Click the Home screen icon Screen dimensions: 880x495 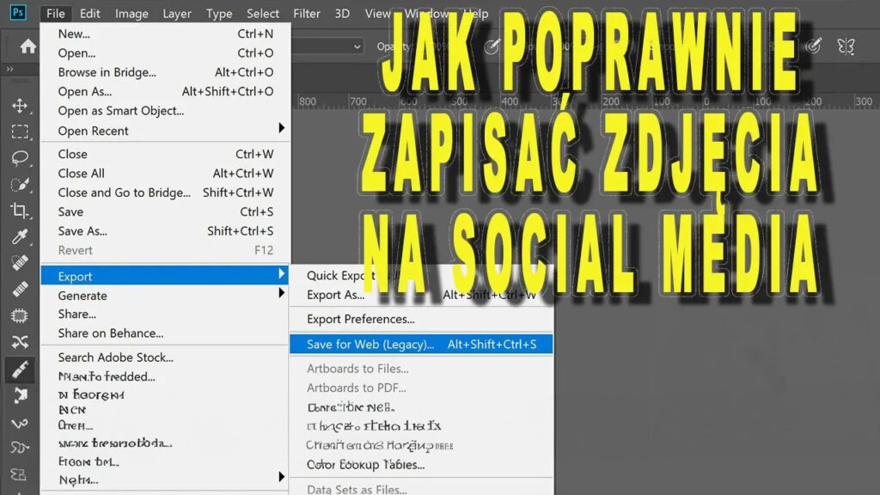[27, 46]
